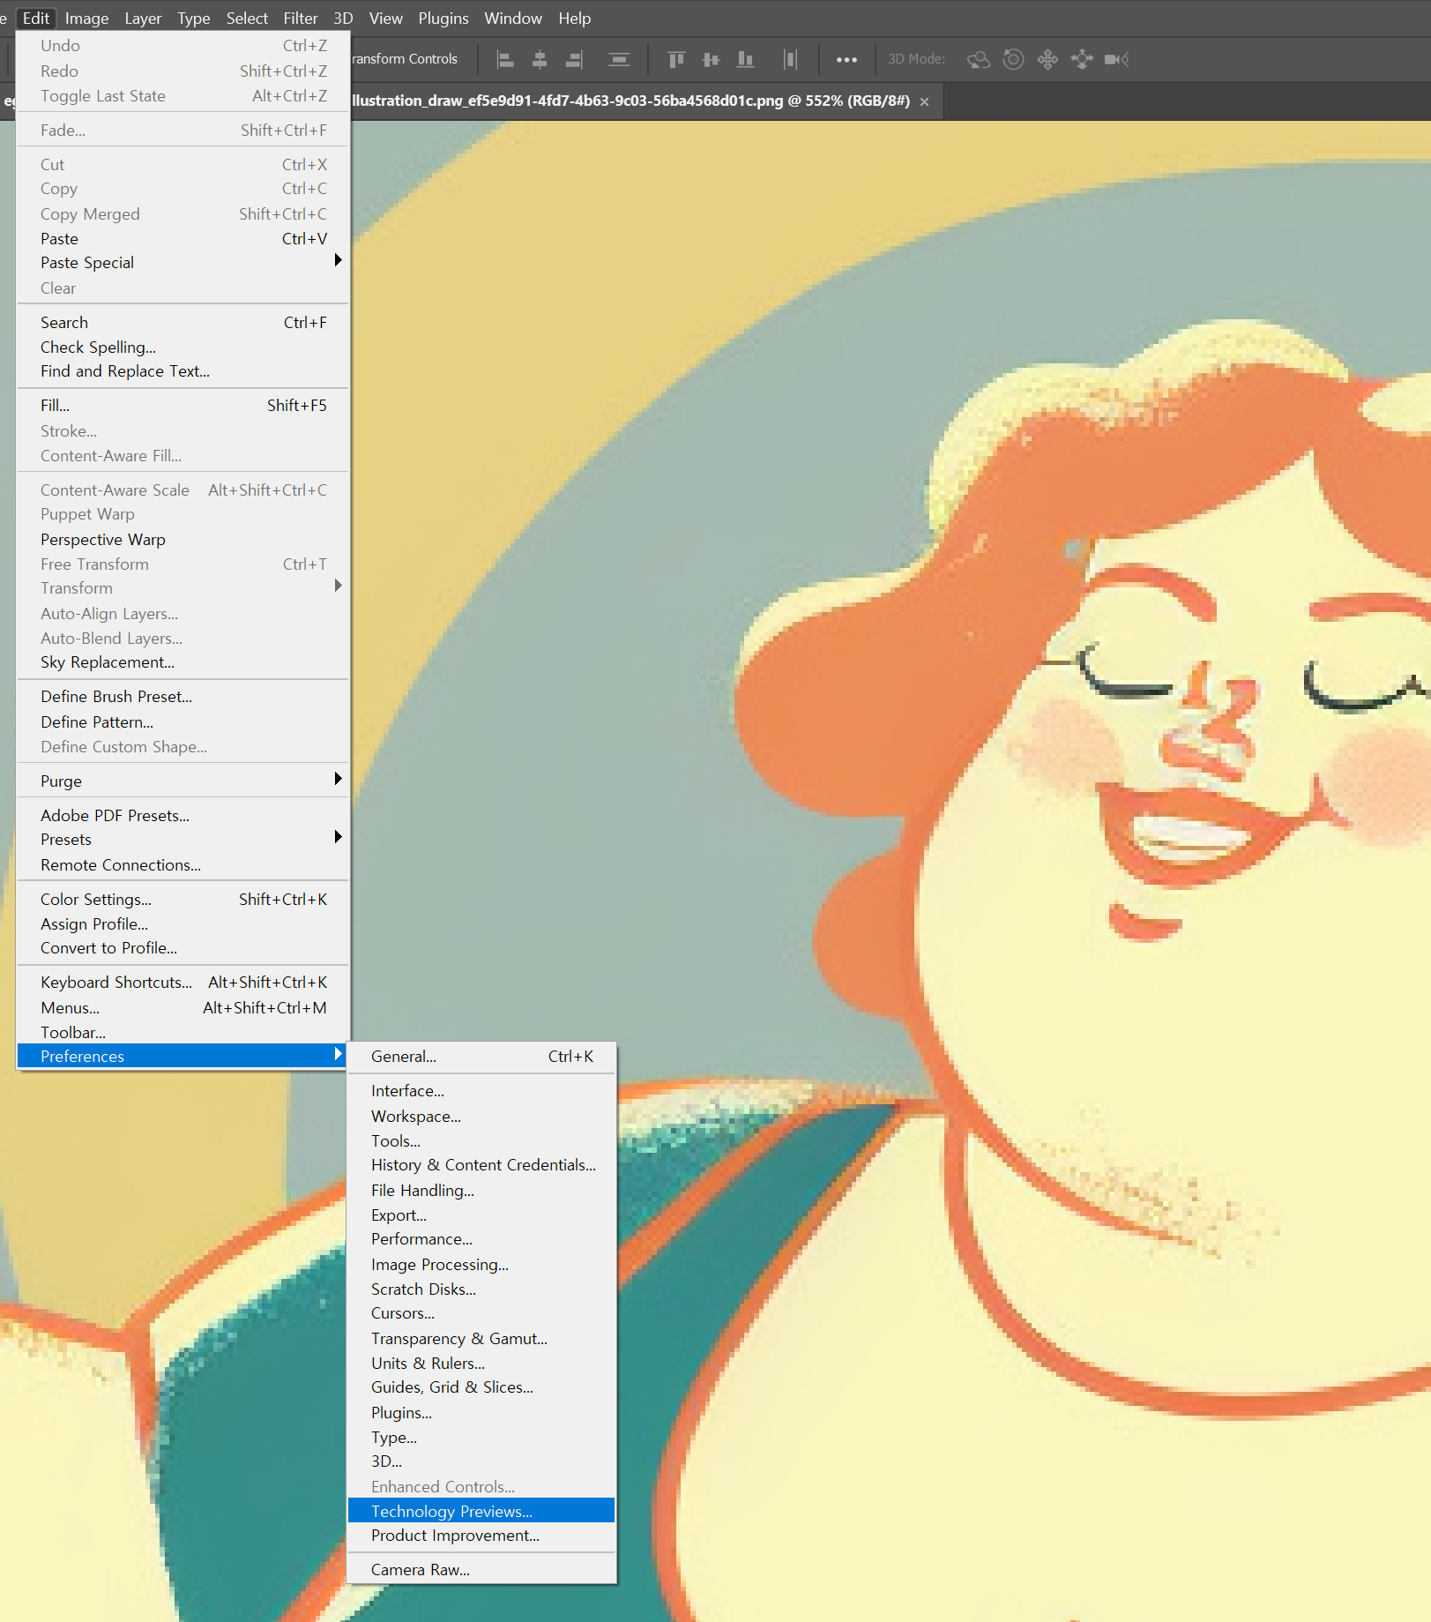Click the align left edges icon

pos(505,59)
